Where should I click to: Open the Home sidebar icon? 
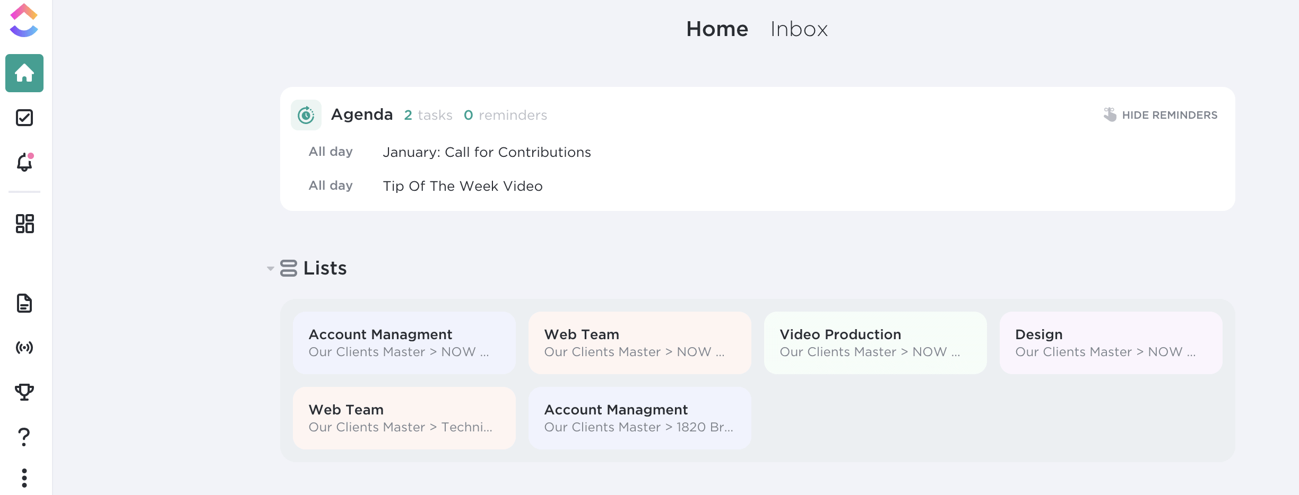pyautogui.click(x=24, y=73)
